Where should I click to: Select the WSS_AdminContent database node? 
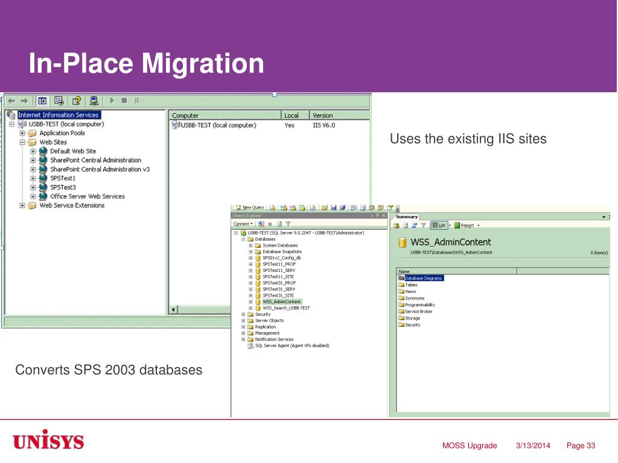click(281, 301)
